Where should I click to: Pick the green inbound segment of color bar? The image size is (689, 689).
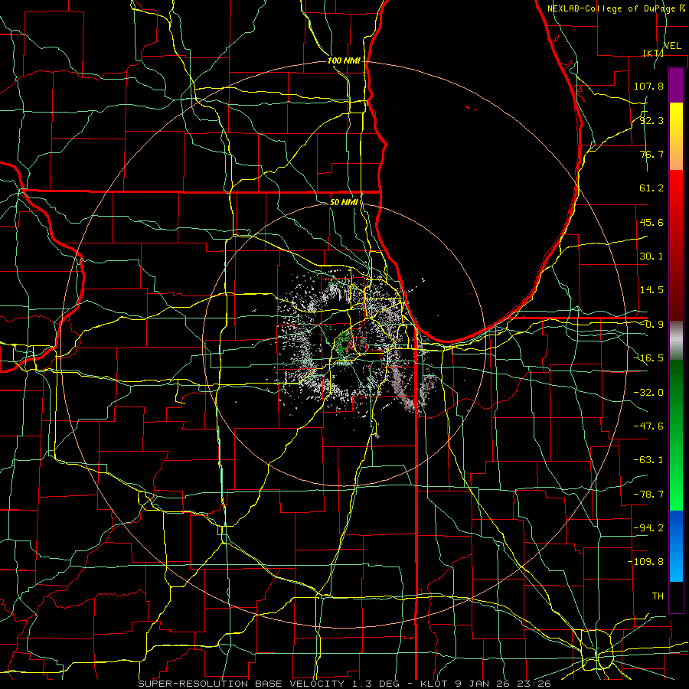[676, 435]
